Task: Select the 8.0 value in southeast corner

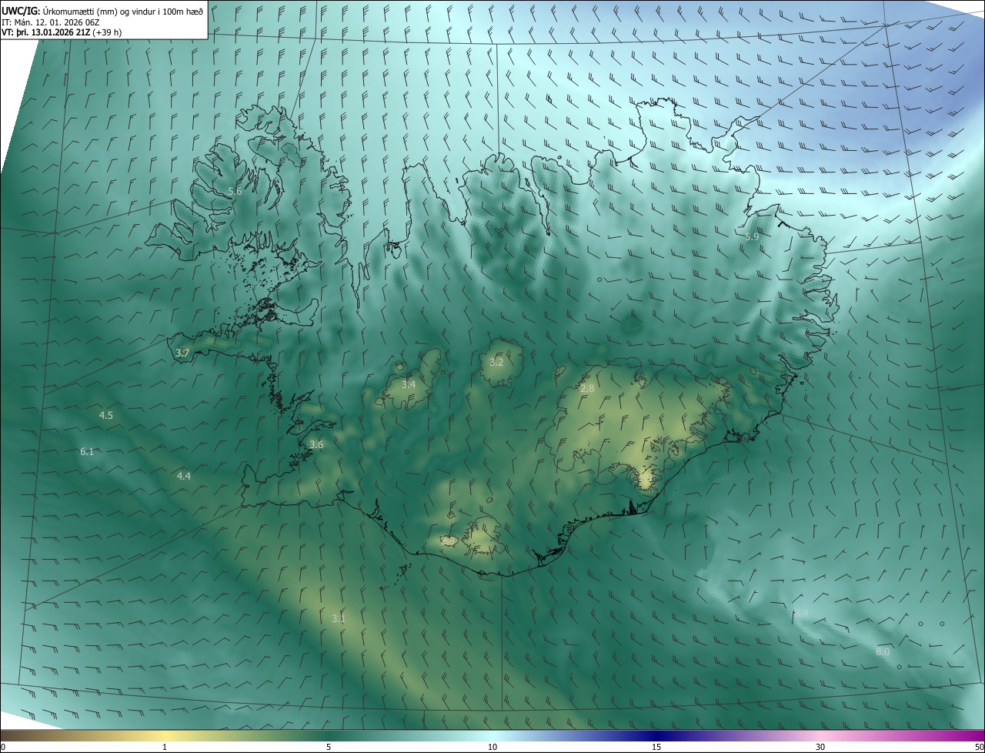Action: pyautogui.click(x=883, y=652)
